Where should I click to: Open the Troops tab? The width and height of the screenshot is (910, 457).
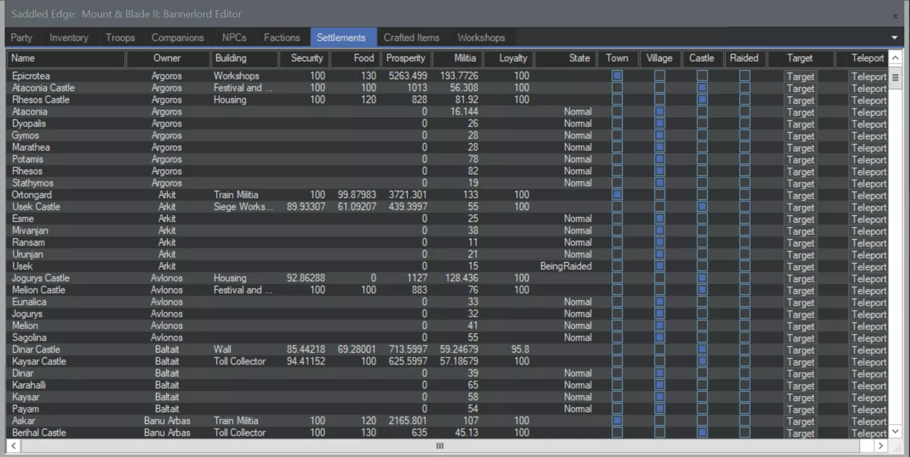[x=120, y=37]
